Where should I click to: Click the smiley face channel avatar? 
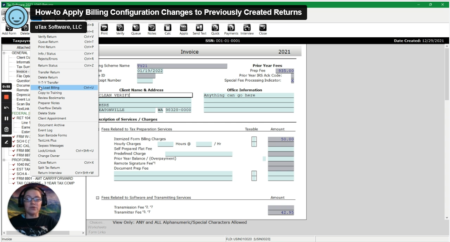(17, 16)
